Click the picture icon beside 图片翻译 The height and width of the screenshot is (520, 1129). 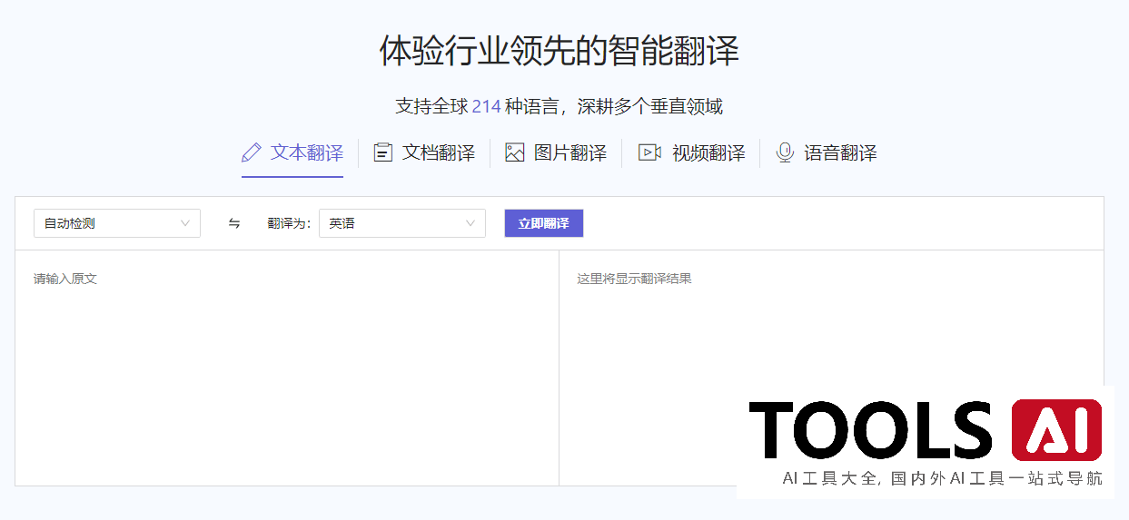[515, 152]
